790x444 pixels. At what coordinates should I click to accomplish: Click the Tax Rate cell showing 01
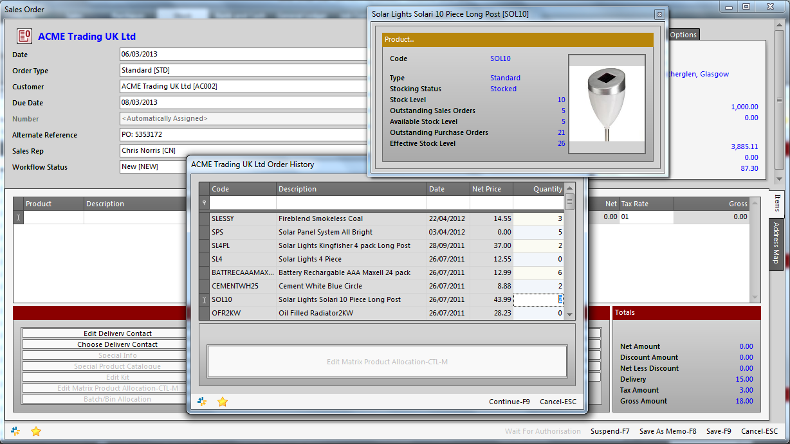(646, 217)
